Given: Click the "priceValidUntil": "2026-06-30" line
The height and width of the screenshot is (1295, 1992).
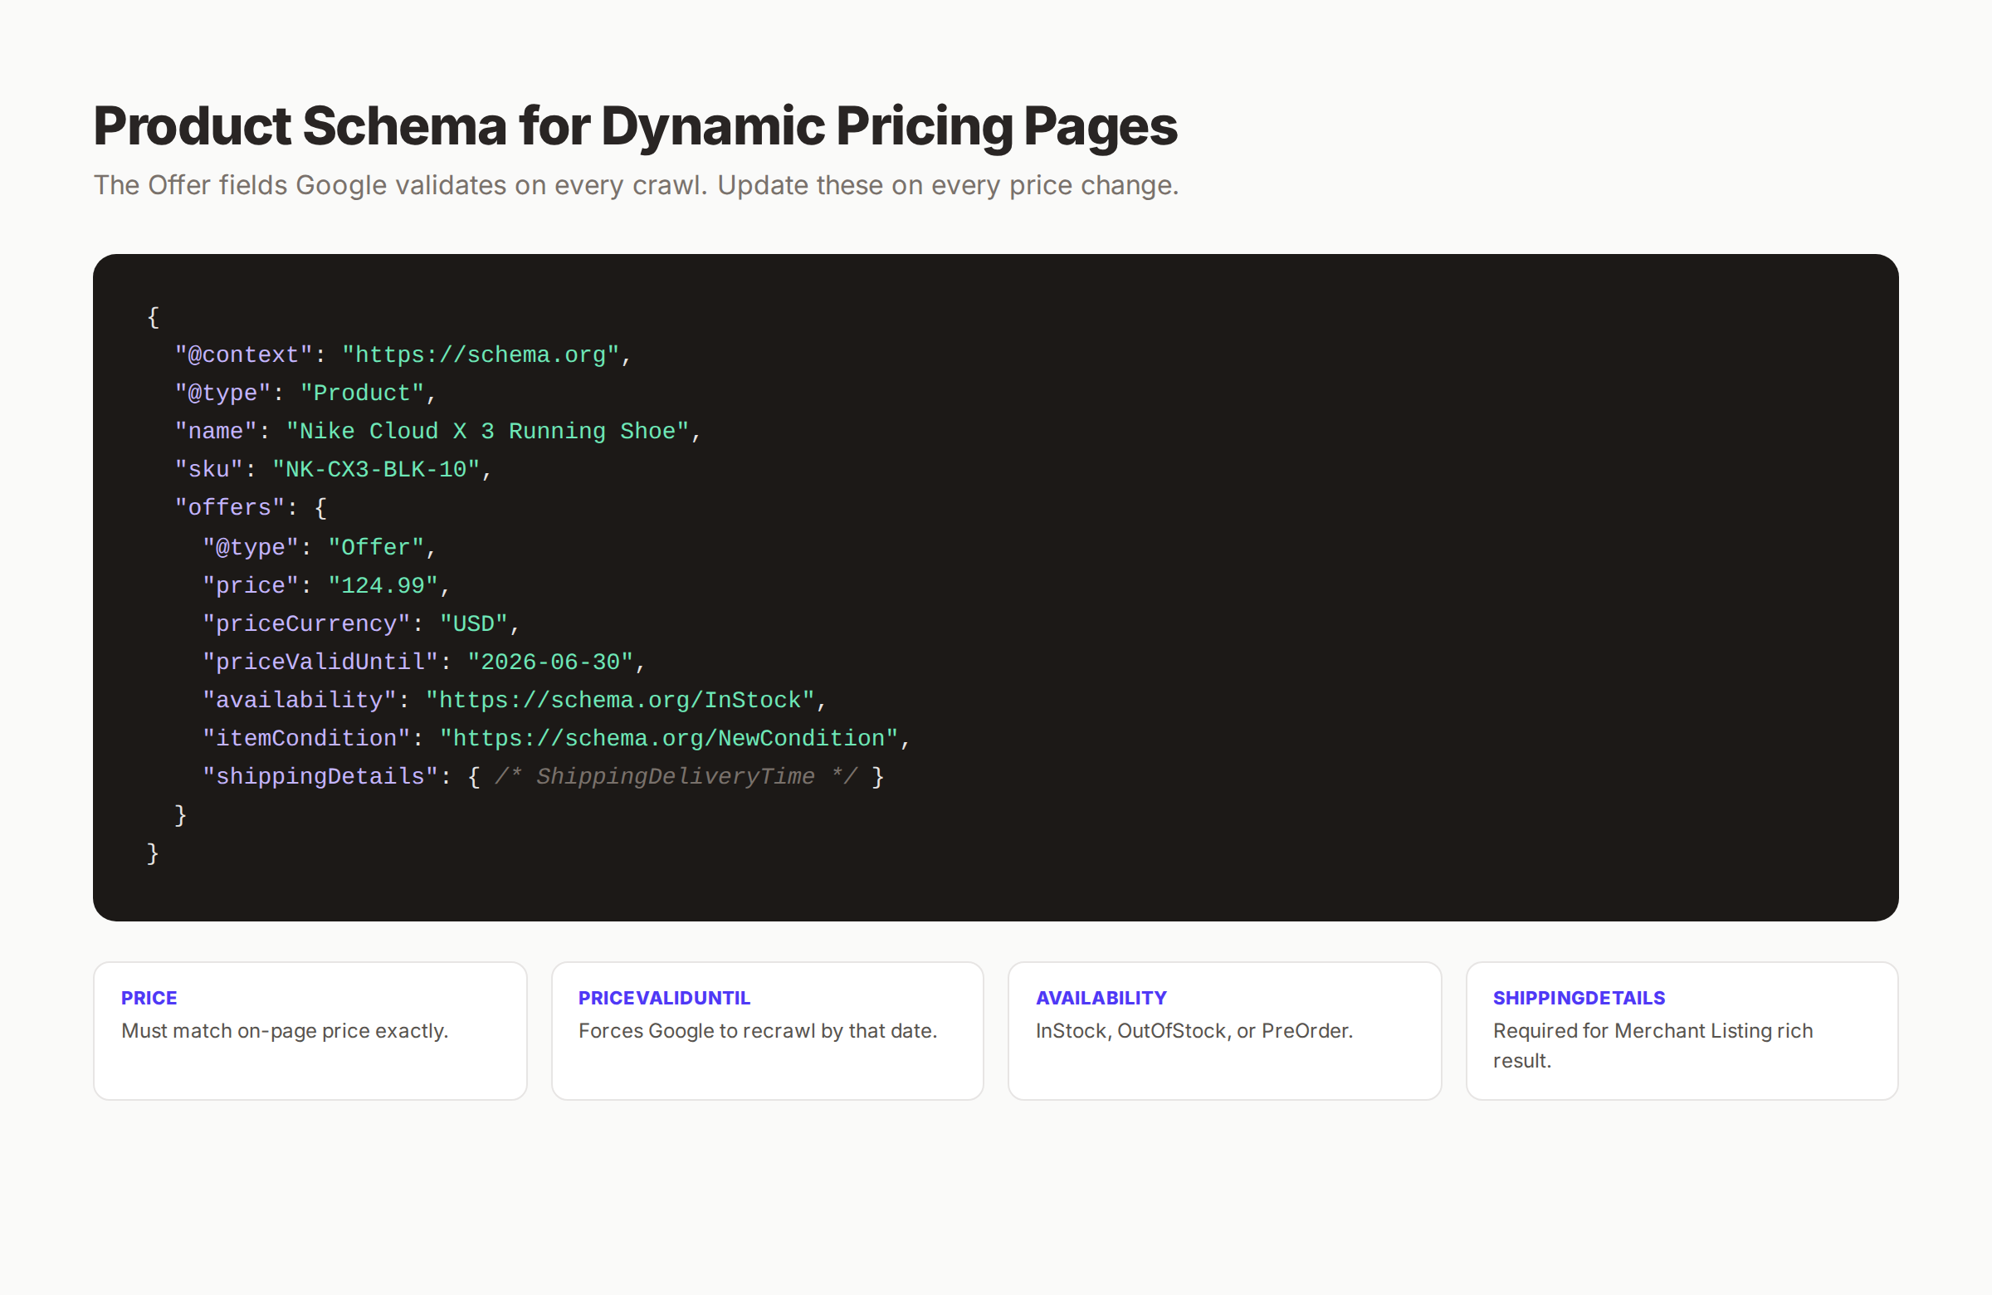Looking at the screenshot, I should (423, 663).
